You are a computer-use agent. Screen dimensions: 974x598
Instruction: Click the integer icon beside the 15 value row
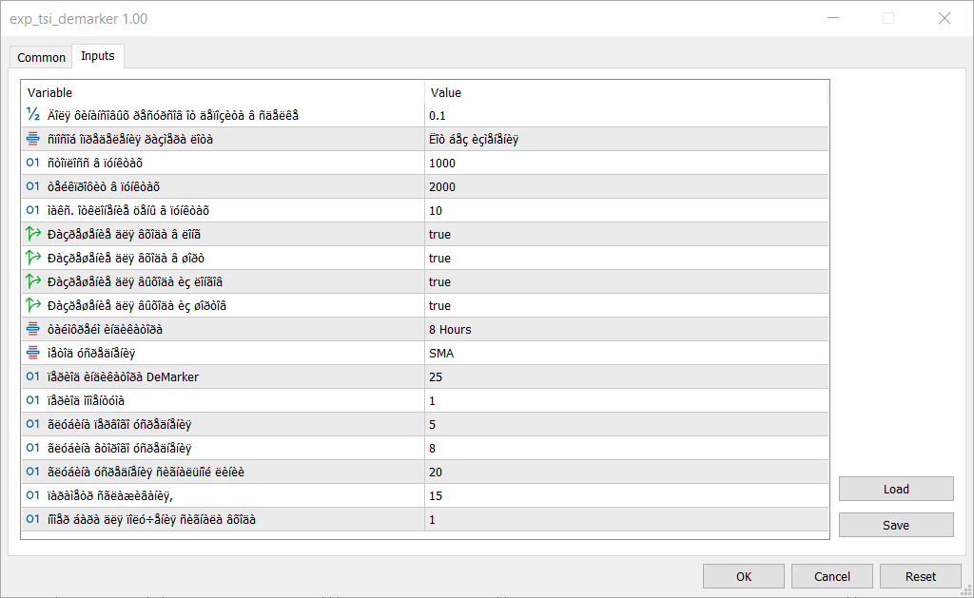point(33,495)
